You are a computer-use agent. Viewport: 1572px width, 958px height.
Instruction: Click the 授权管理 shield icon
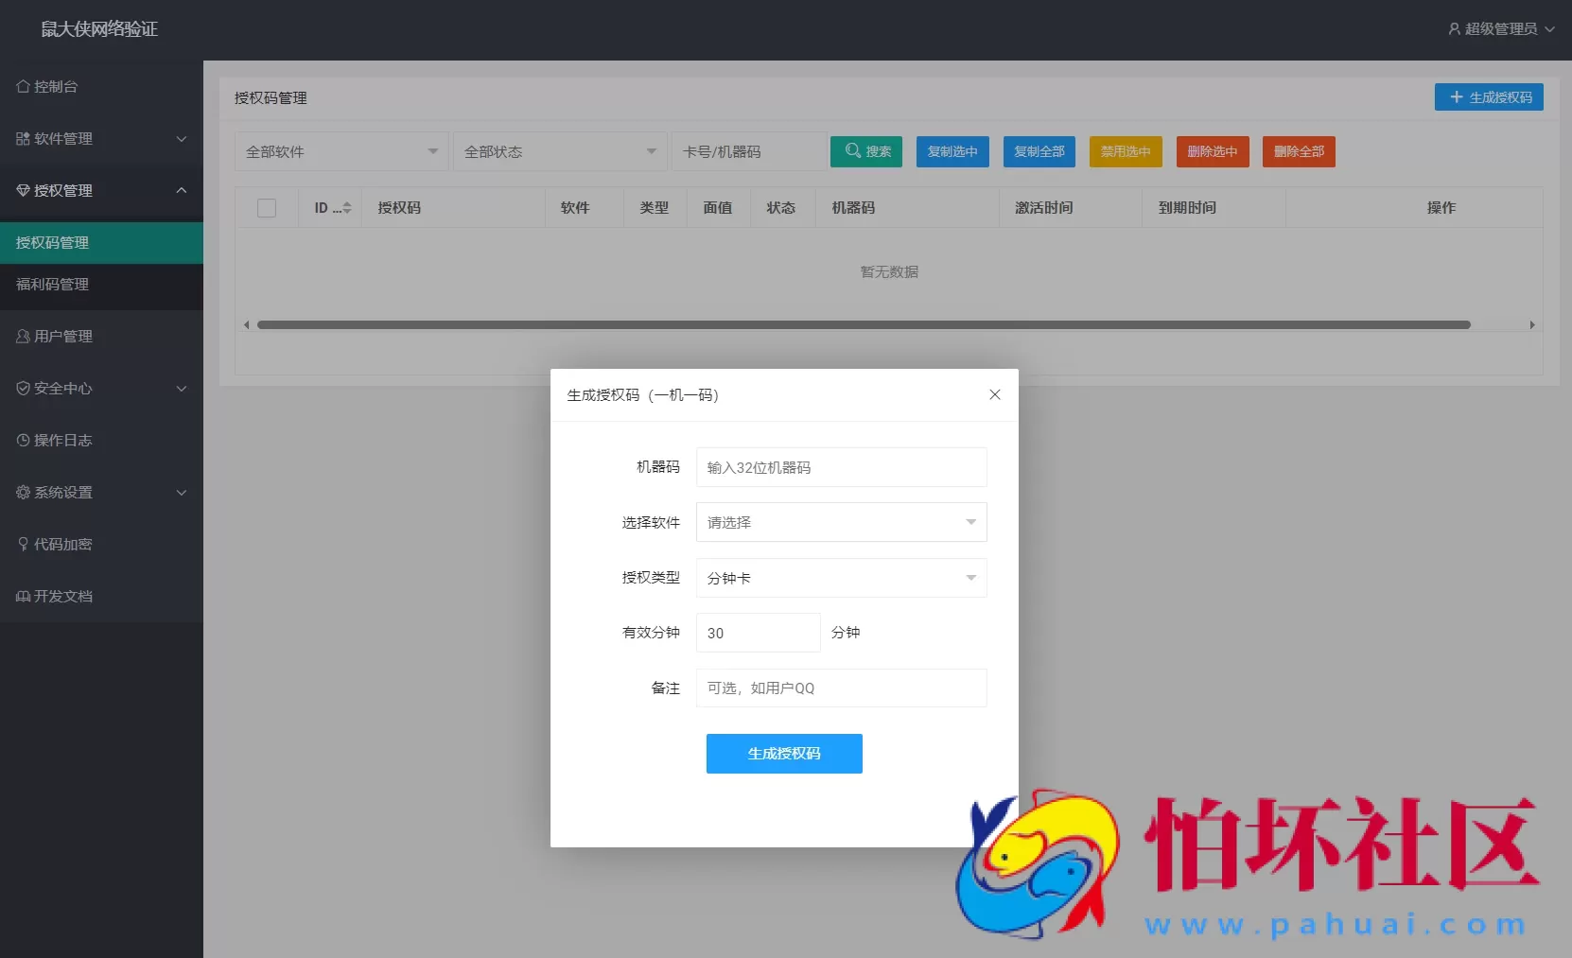coord(23,190)
